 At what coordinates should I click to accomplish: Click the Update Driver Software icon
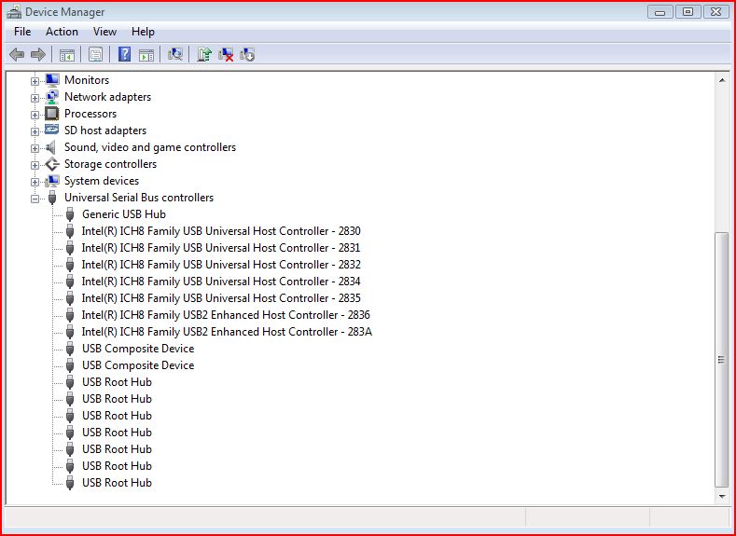point(204,54)
